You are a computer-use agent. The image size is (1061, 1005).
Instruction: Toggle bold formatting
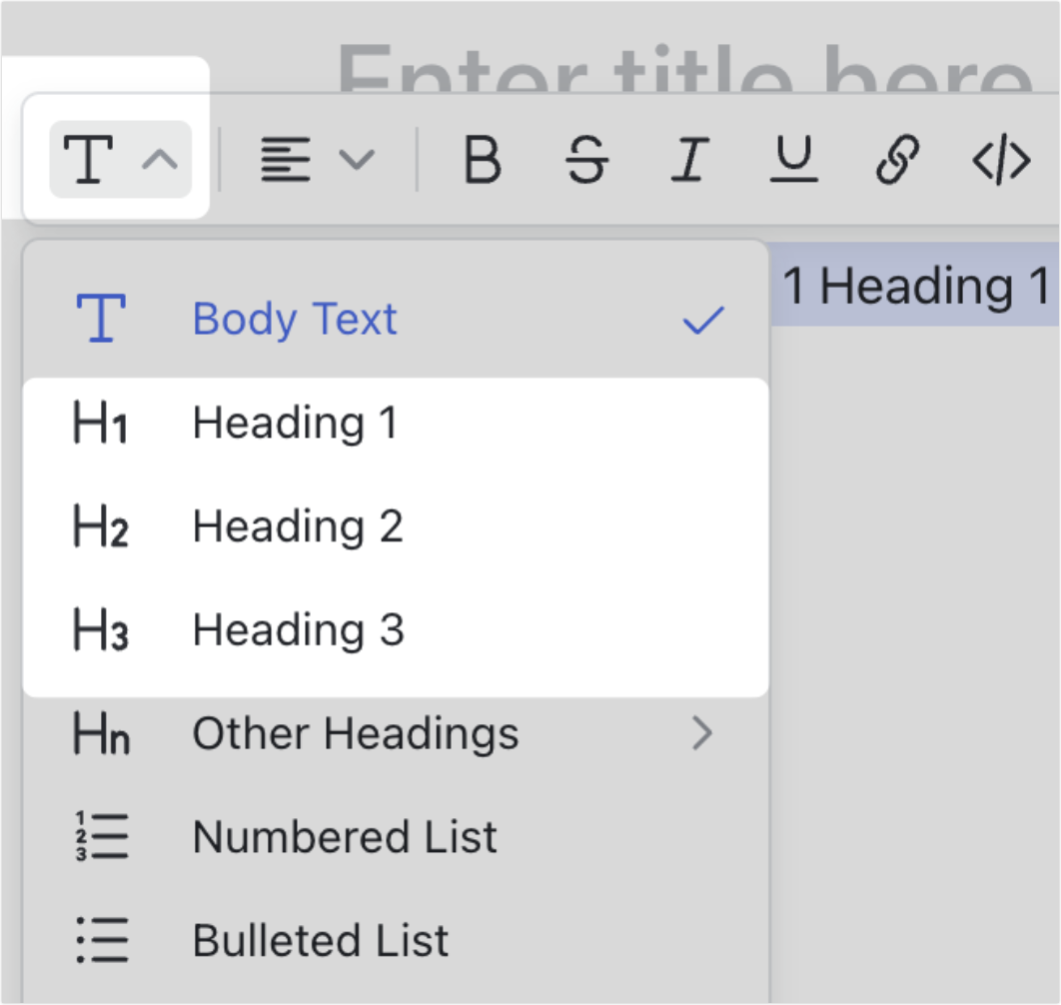coord(484,158)
